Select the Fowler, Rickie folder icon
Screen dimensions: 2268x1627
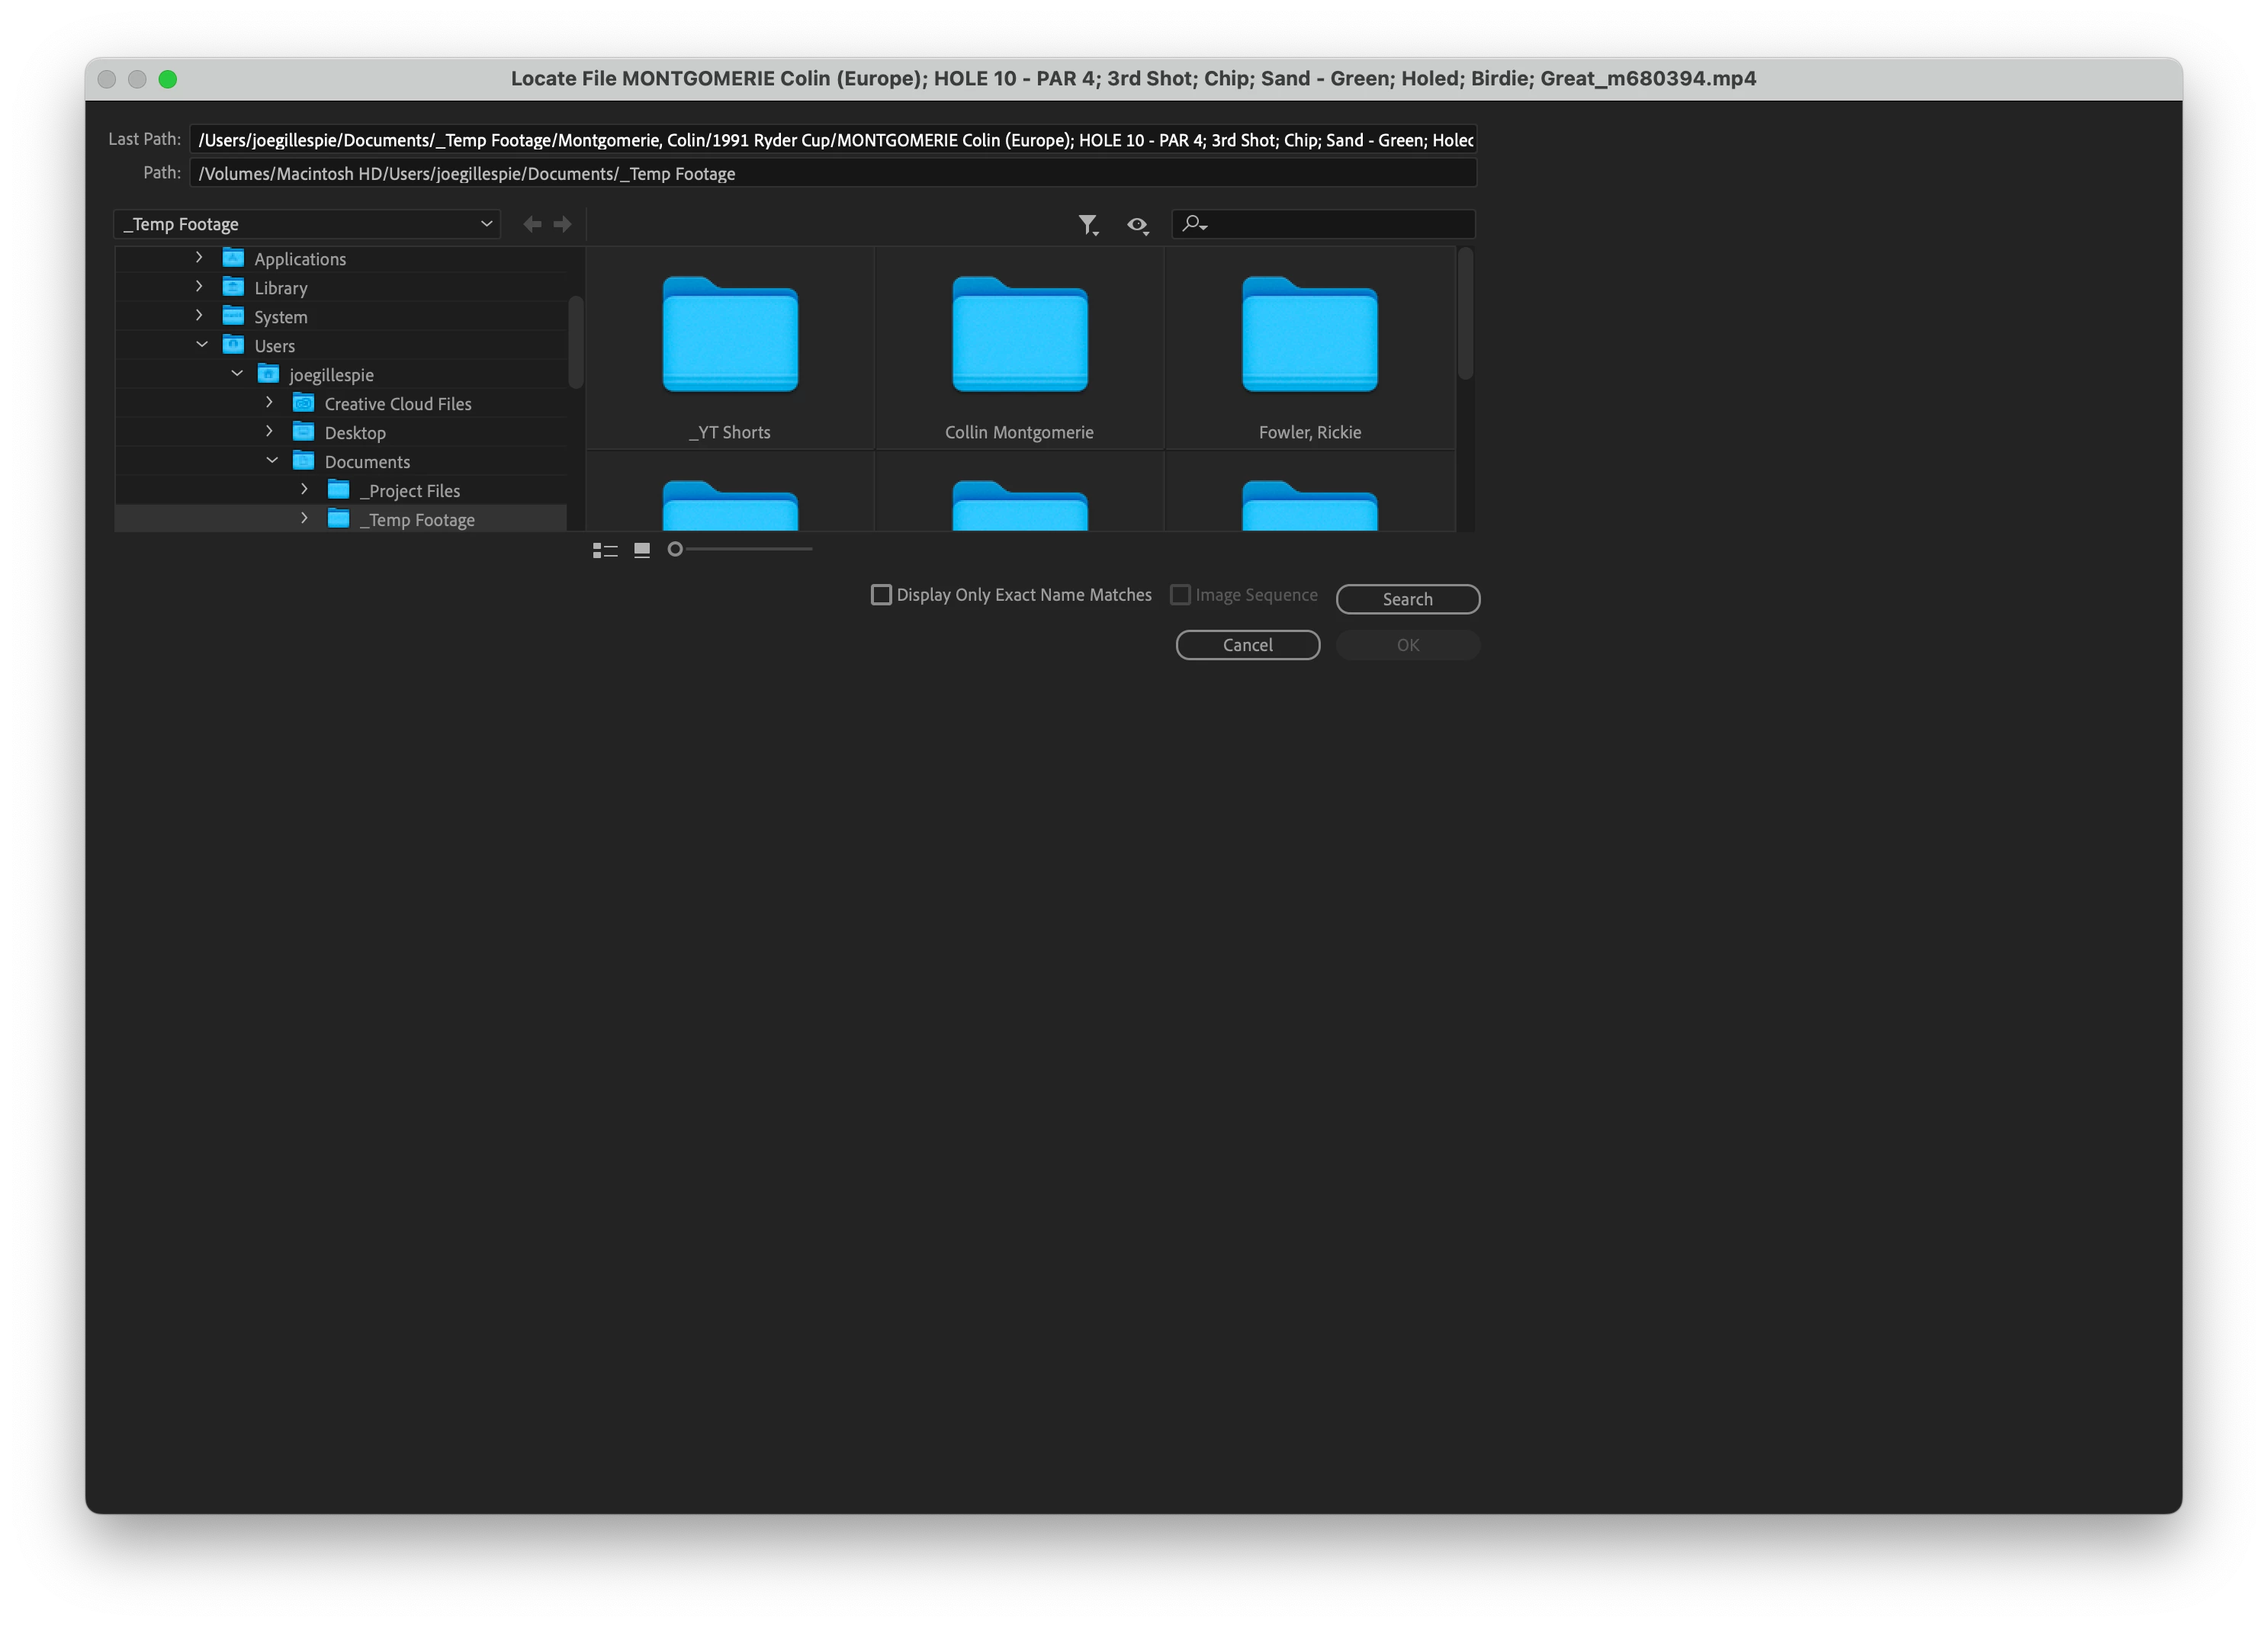coord(1309,336)
